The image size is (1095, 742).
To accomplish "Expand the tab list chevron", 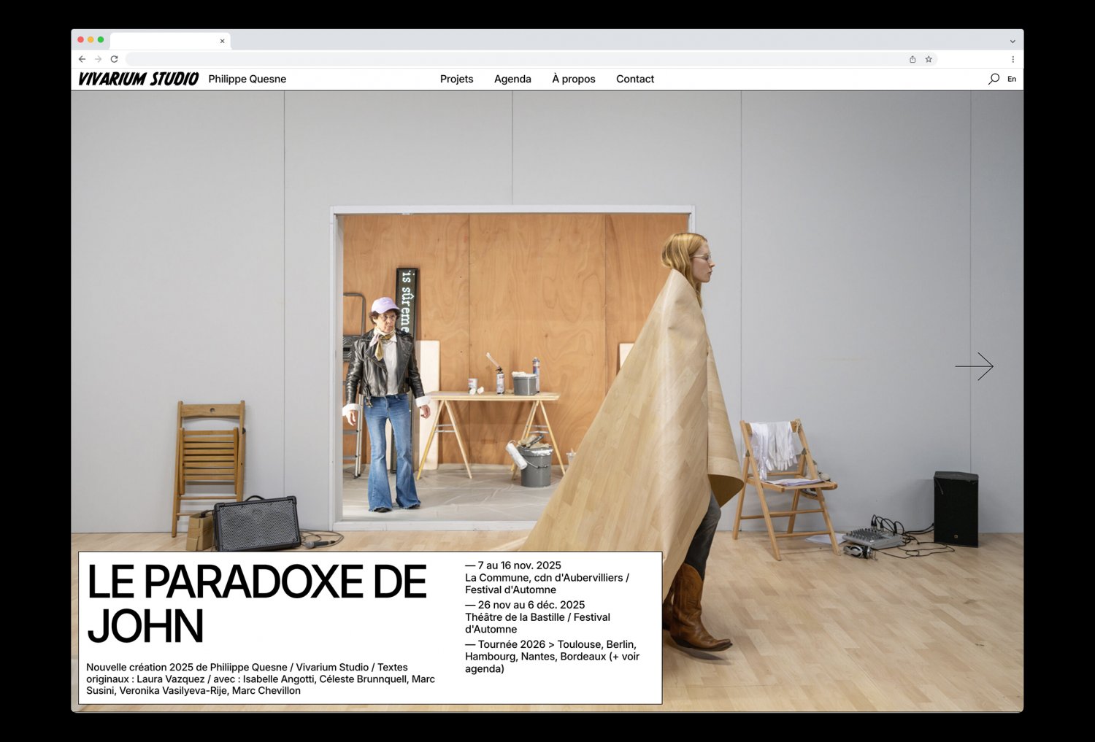I will [x=1013, y=42].
